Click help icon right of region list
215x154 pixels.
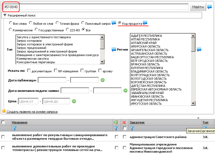pyautogui.click(x=199, y=50)
